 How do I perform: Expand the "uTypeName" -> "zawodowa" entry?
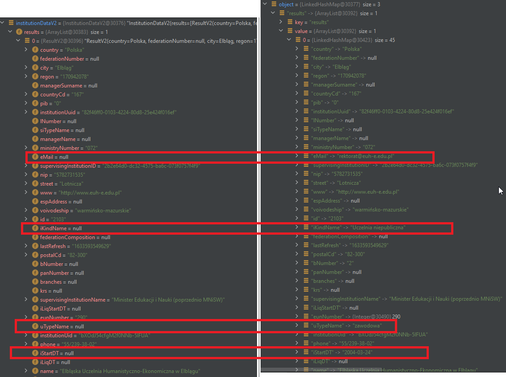click(x=297, y=325)
